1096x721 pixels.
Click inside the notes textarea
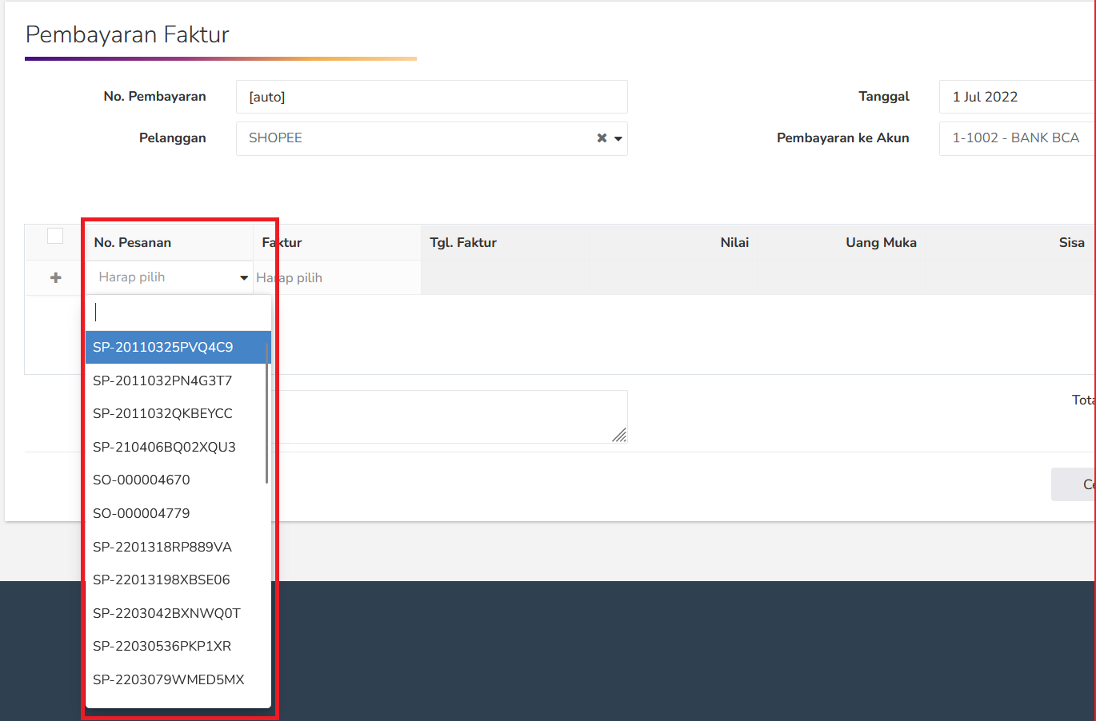[448, 416]
